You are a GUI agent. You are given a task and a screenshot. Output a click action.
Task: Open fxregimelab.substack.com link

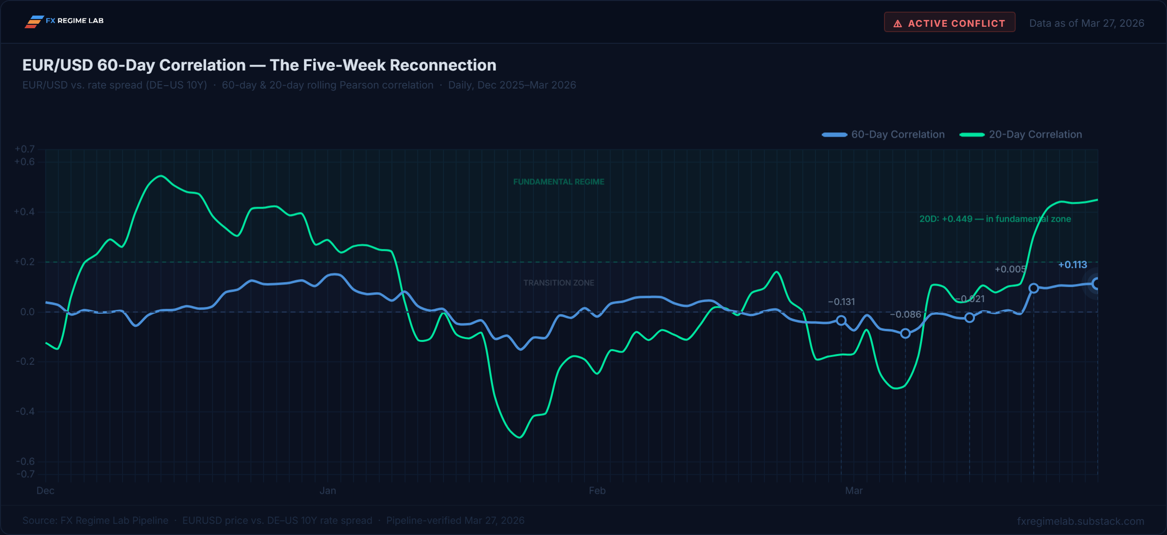(x=1080, y=521)
